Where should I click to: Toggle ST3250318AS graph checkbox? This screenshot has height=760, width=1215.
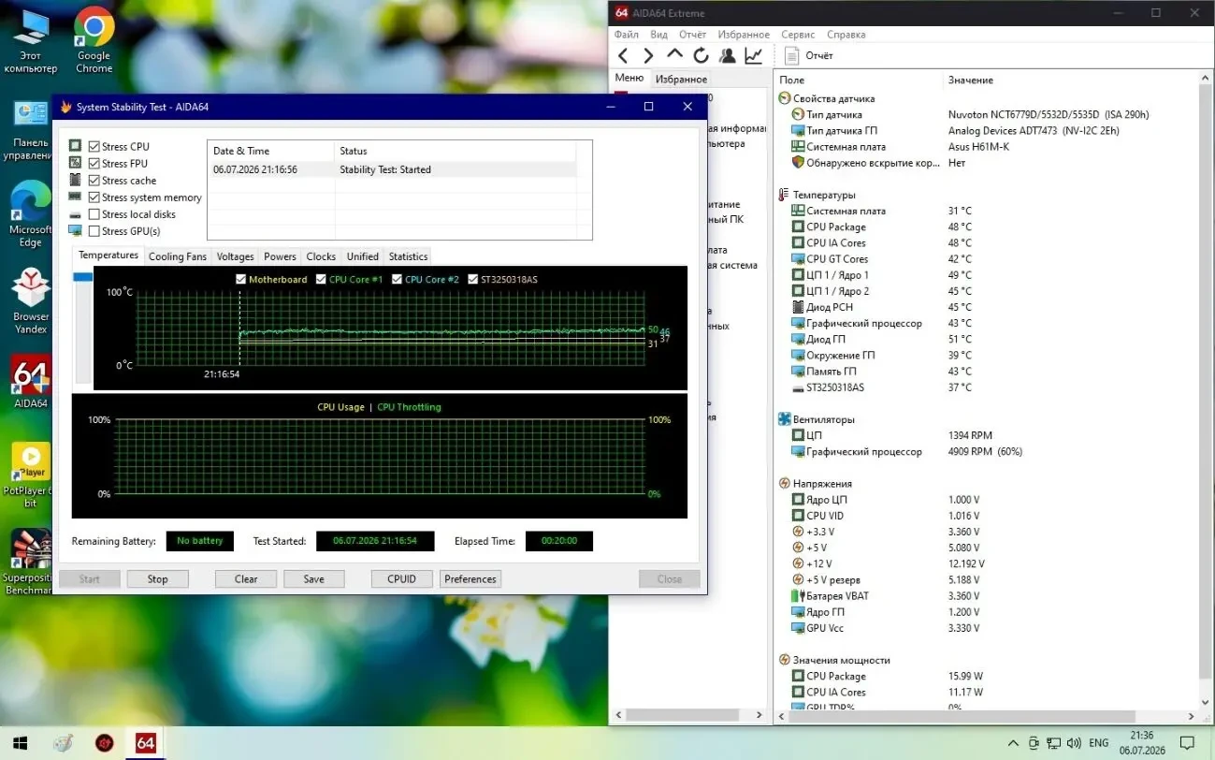pos(473,279)
